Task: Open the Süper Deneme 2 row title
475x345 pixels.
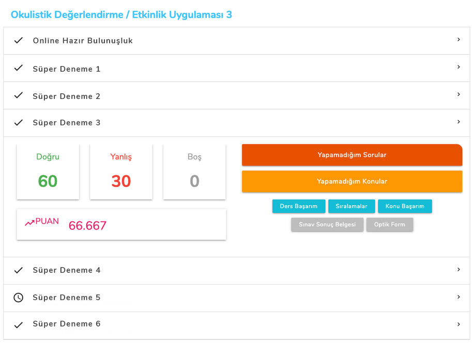Action: click(x=67, y=96)
